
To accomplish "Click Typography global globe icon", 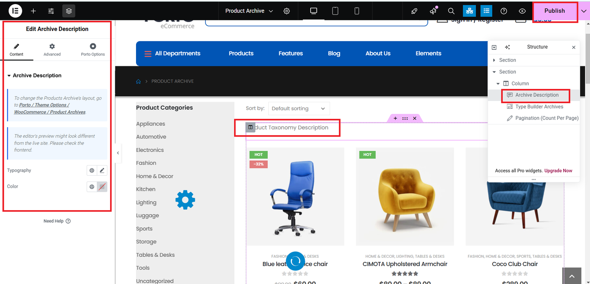I will [92, 171].
